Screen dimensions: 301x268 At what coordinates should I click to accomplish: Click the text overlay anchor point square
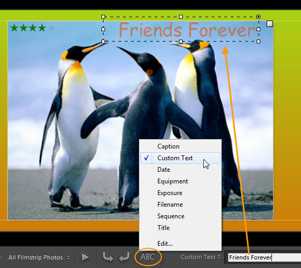click(x=270, y=24)
